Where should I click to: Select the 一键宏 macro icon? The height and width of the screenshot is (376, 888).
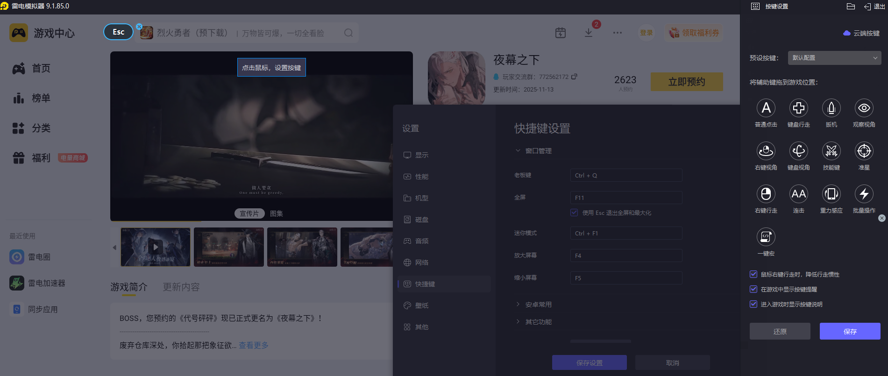tap(766, 237)
